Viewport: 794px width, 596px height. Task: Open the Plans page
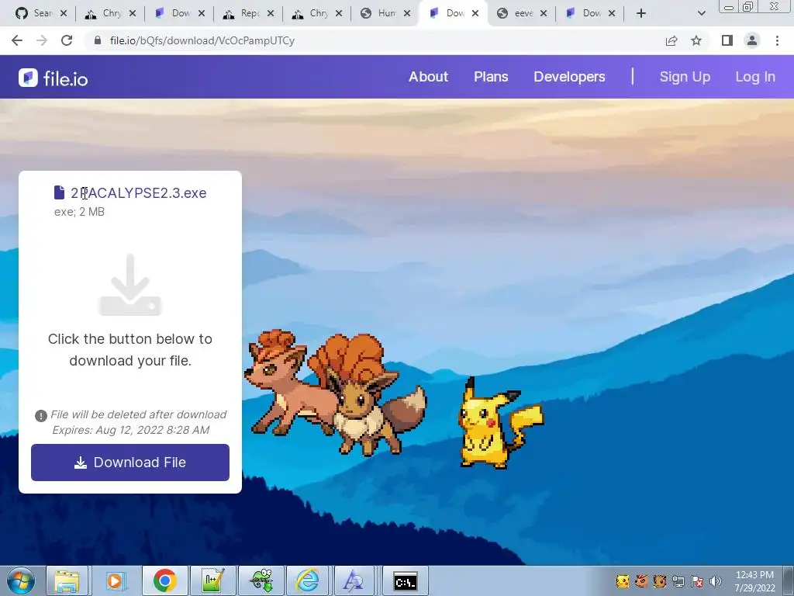click(491, 77)
